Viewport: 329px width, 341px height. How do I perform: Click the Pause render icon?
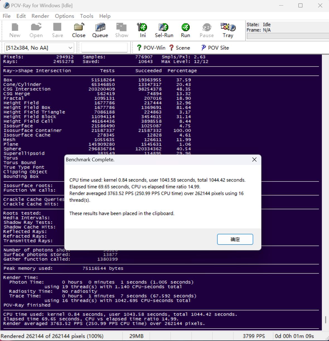[207, 30]
